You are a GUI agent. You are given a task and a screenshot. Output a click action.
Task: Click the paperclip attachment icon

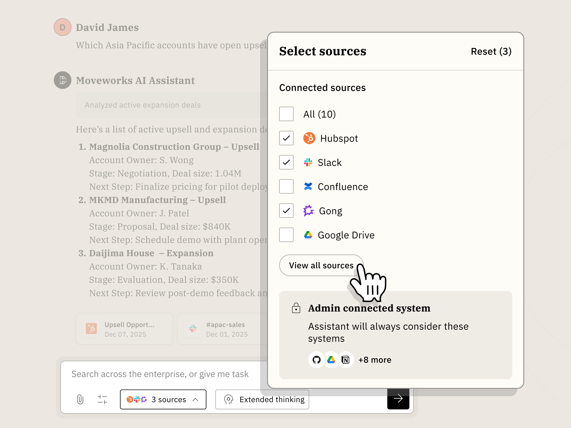click(80, 399)
